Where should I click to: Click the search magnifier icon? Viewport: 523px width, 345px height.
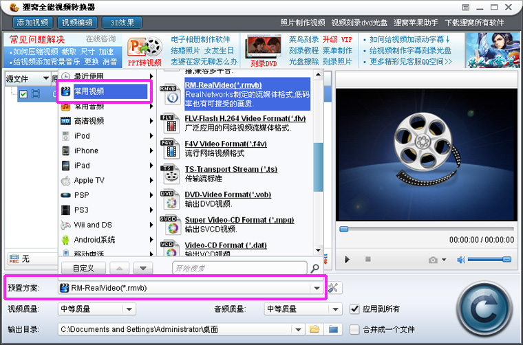click(x=314, y=269)
